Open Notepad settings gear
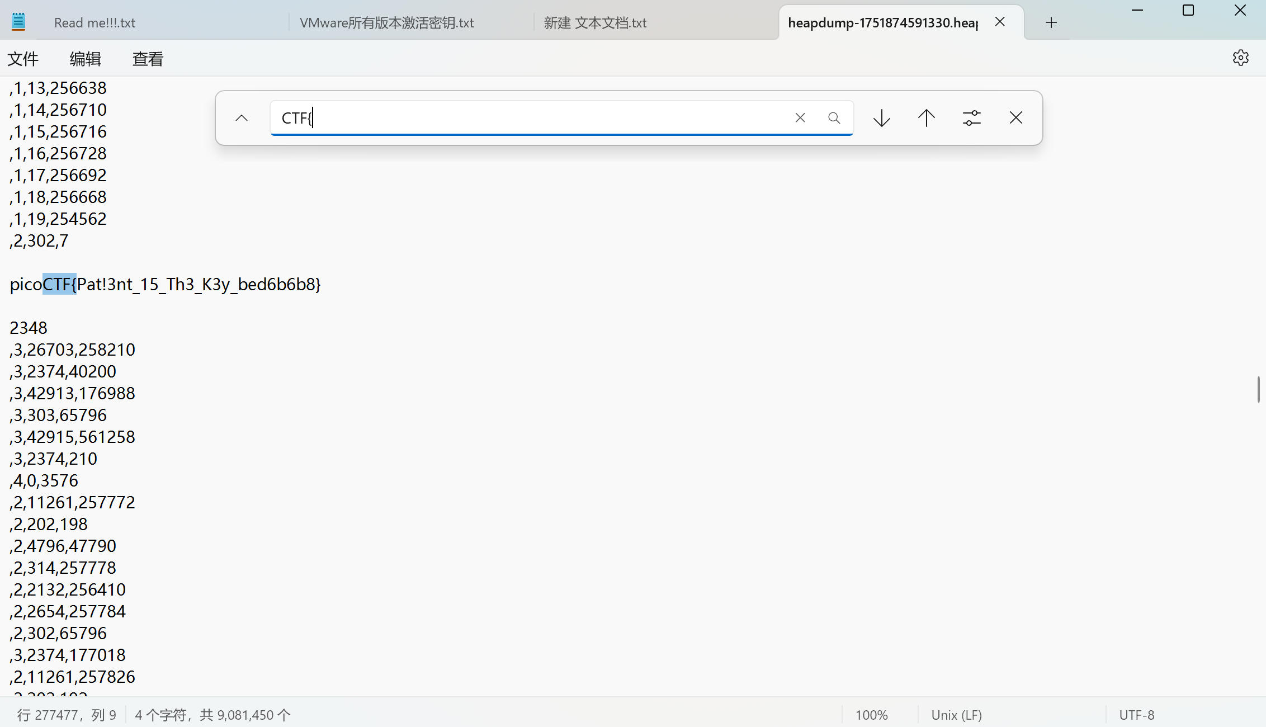The image size is (1266, 727). (1240, 58)
